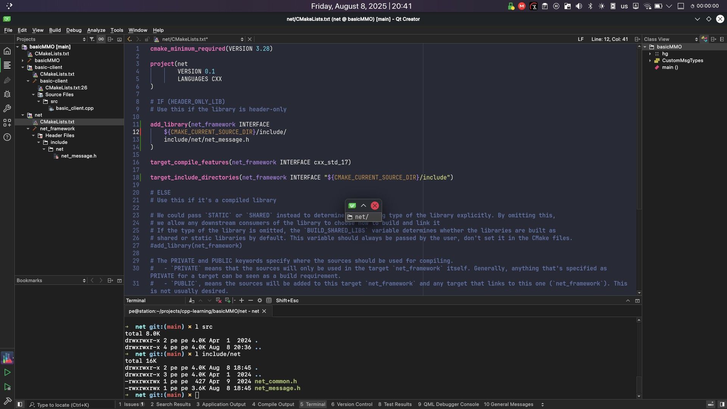Viewport: 727px width, 409px height.
Task: Toggle the bottom output pane visibility
Action: [711, 404]
